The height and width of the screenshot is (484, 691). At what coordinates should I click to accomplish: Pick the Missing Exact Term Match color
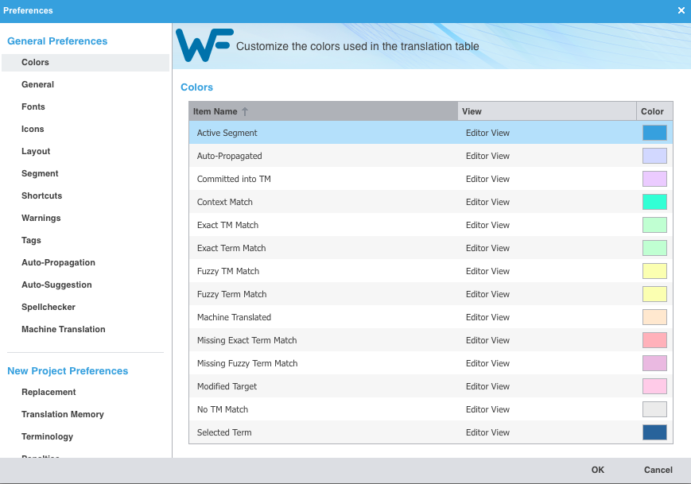tap(654, 340)
